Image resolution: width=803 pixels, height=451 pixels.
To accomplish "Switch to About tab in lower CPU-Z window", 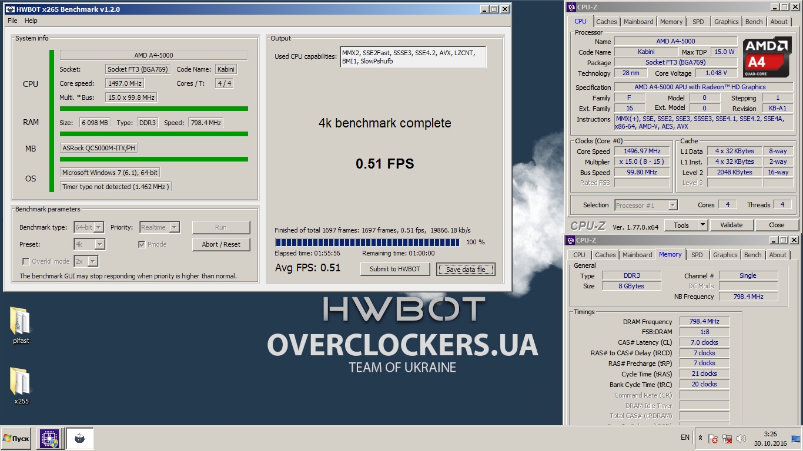I will pos(778,255).
